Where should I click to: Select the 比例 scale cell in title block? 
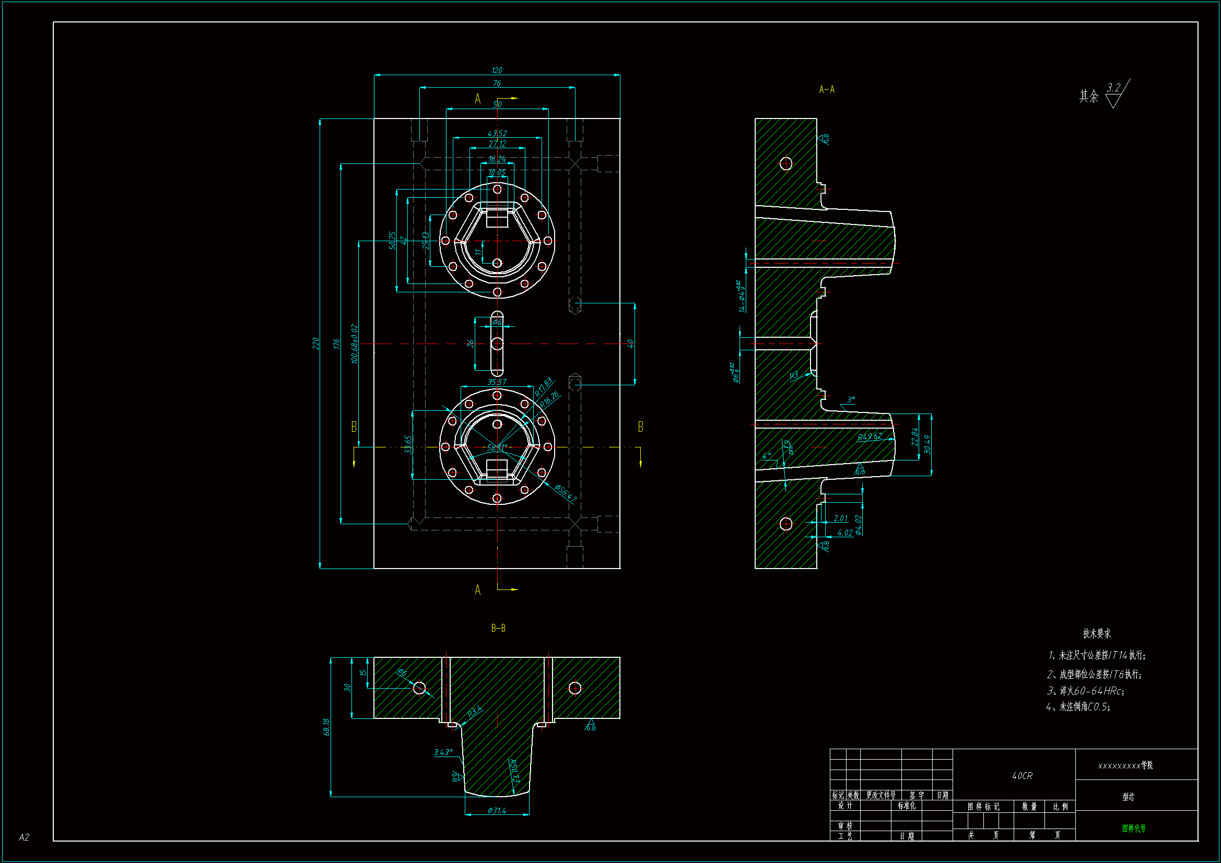1060,807
